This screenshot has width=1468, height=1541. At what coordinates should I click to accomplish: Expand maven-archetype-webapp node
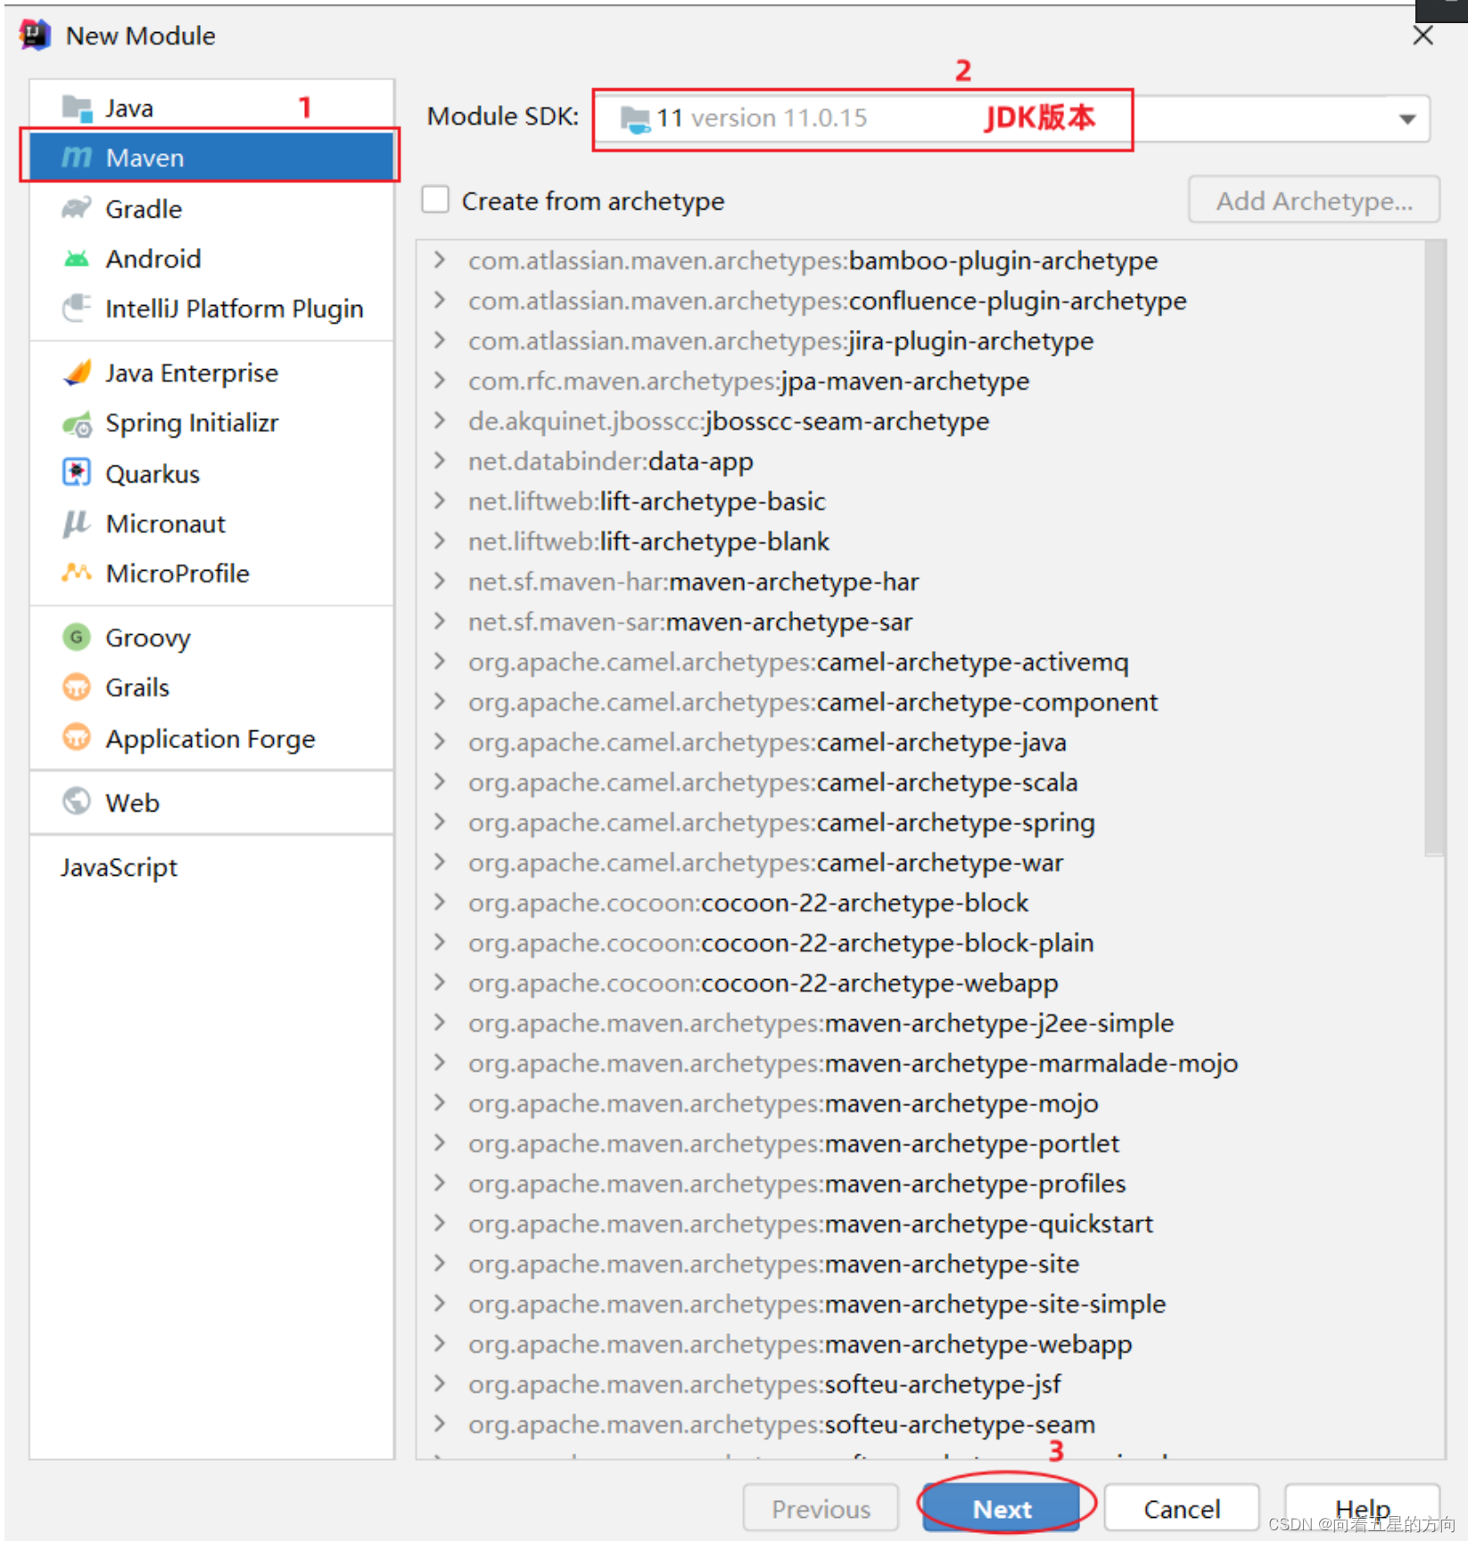pyautogui.click(x=440, y=1343)
